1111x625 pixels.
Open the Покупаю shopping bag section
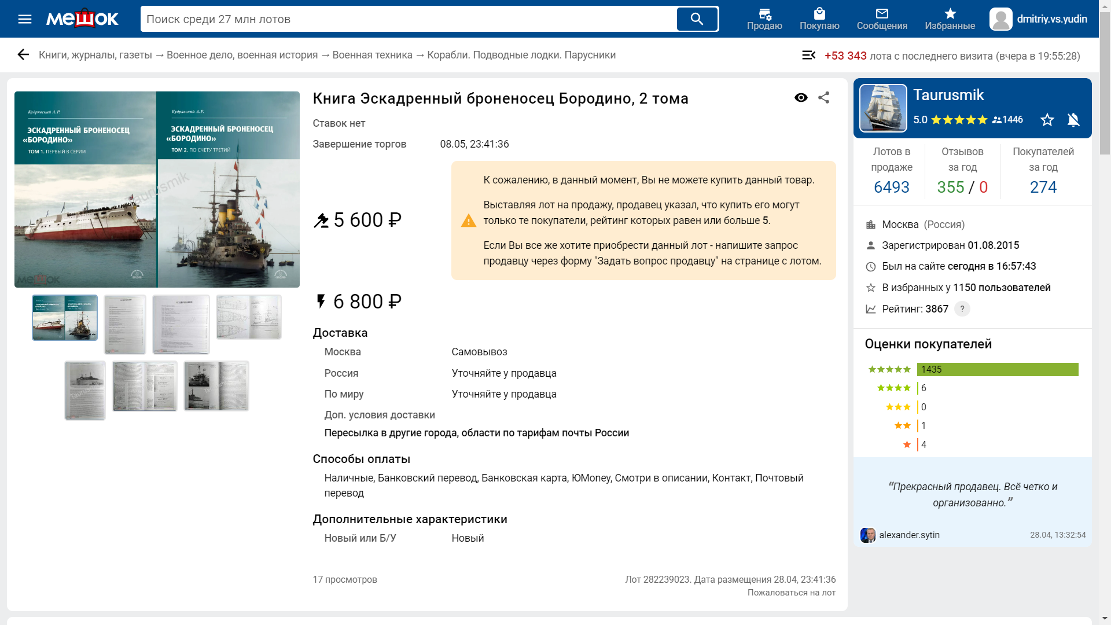point(819,19)
